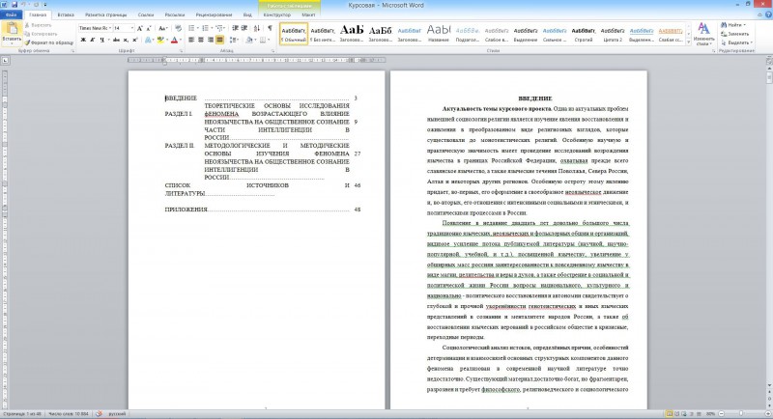This screenshot has height=419, width=773.
Task: Open Change Case (Аа) dropdown
Action: coord(163,29)
